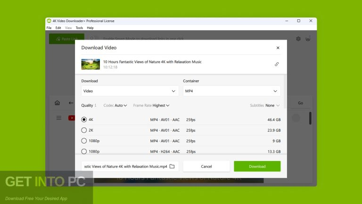Viewport: 362px width, 204px height.
Task: Click the 4K Video Downloader app logo
Action: coord(49,21)
